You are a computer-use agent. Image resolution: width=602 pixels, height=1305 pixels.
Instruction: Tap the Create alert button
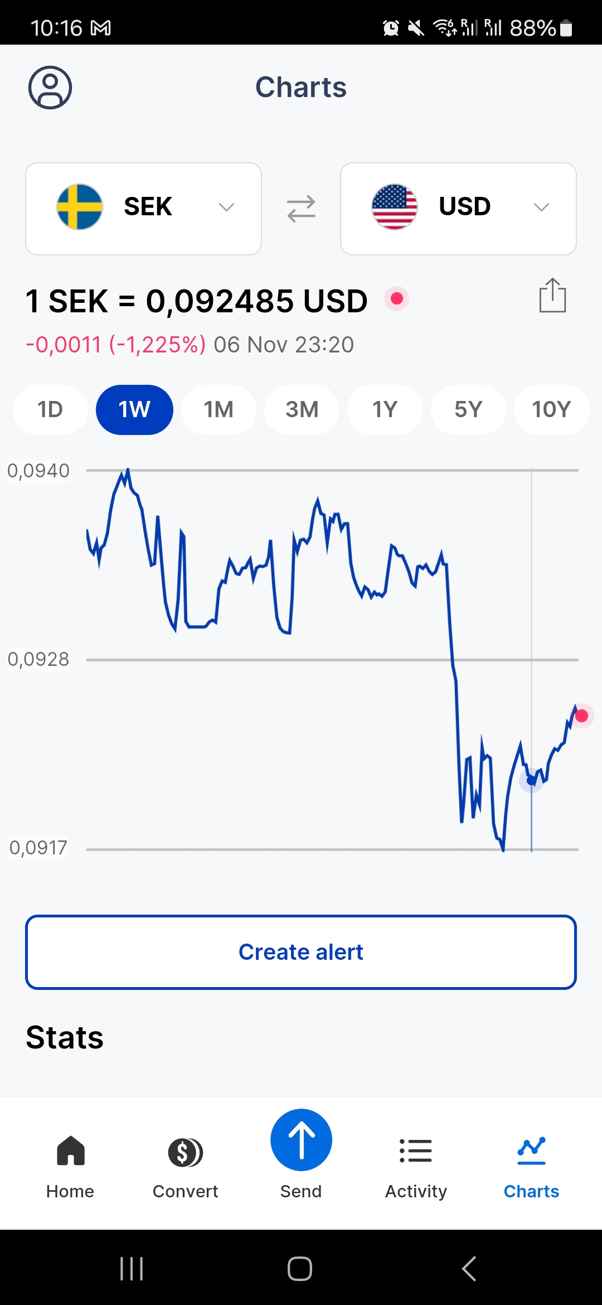coord(301,952)
